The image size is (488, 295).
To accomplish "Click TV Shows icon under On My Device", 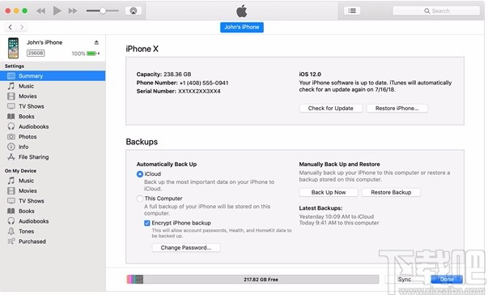I will [11, 201].
